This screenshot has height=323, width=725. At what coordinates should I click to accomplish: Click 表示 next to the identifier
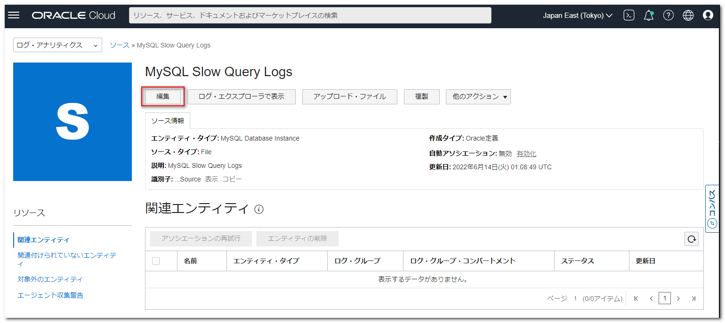[211, 179]
